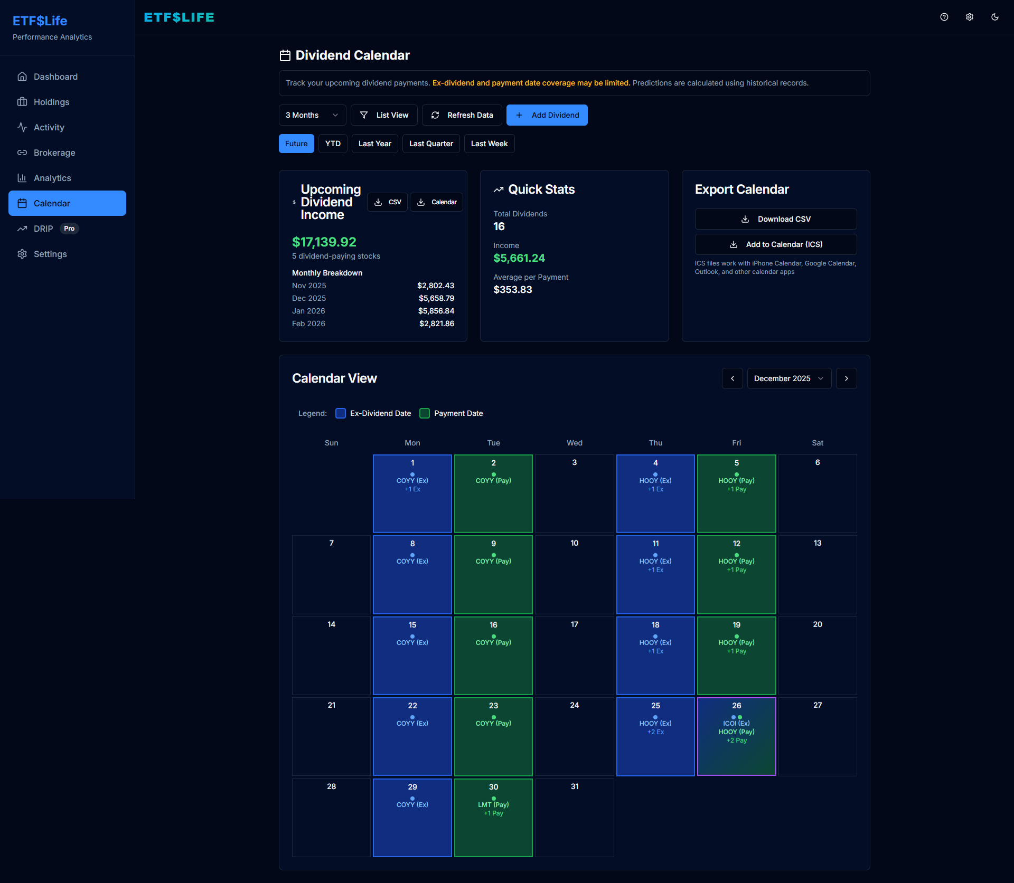This screenshot has width=1014, height=883.
Task: Select the Last Quarter filter tab
Action: coord(430,144)
